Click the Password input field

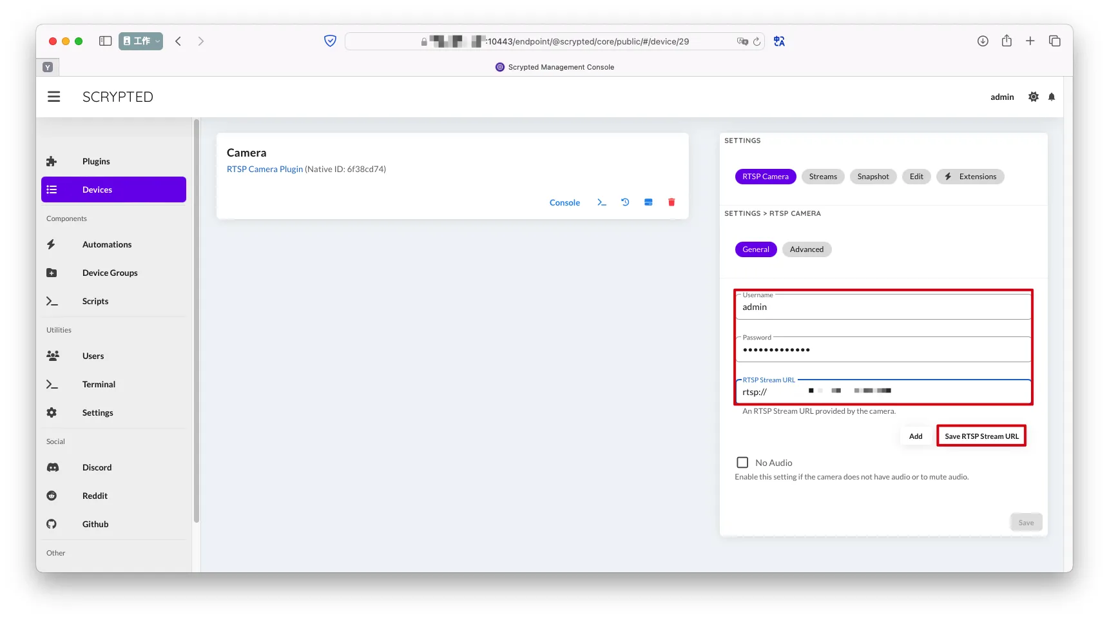[x=883, y=349]
